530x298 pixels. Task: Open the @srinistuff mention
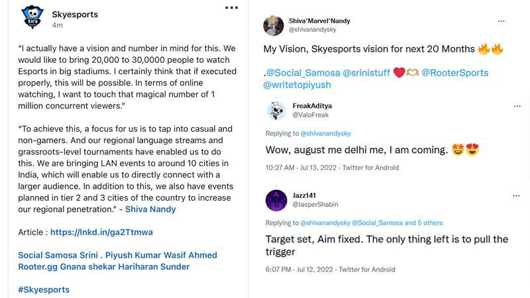coord(366,73)
